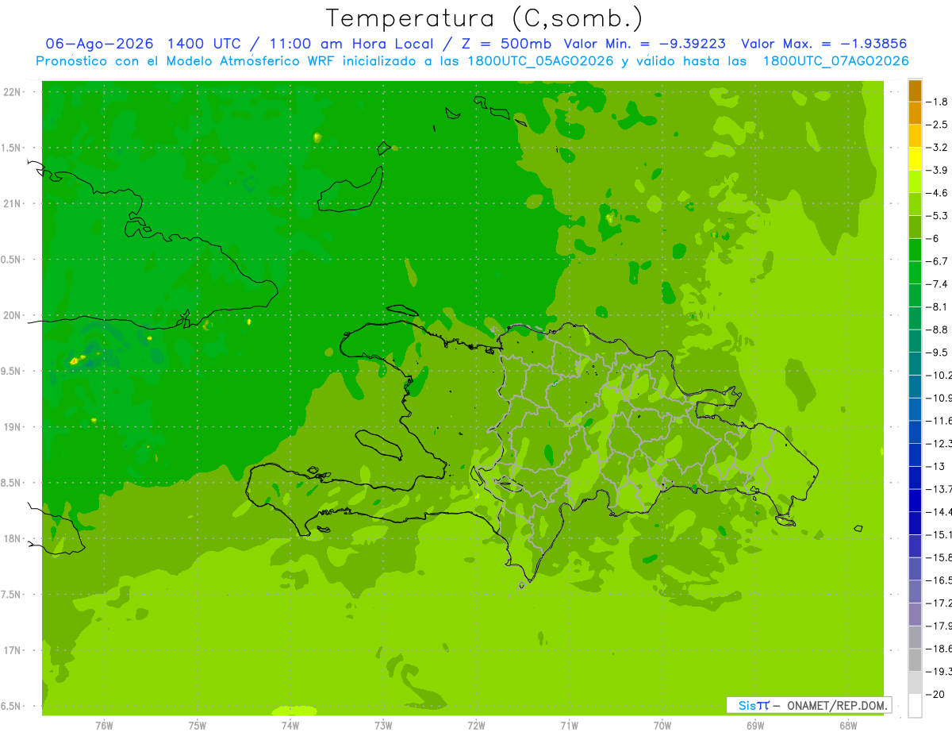This screenshot has height=736, width=952.
Task: Click the '17N' latitude label
Action: coord(13,650)
